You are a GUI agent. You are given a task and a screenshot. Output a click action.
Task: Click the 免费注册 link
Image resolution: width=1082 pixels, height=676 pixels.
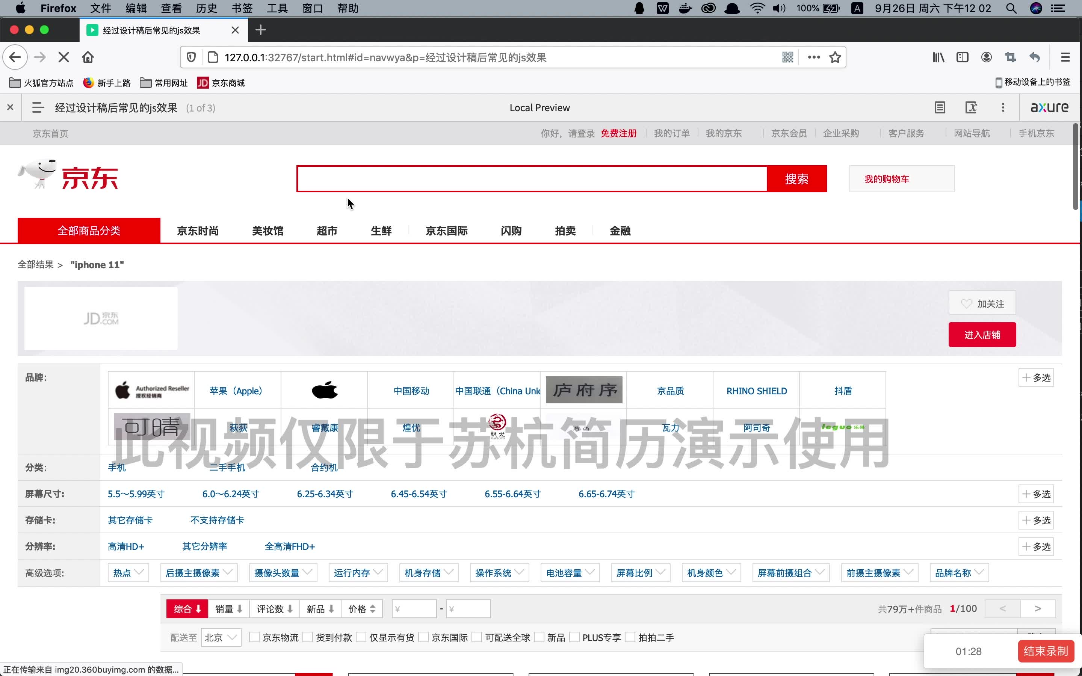[x=618, y=133]
